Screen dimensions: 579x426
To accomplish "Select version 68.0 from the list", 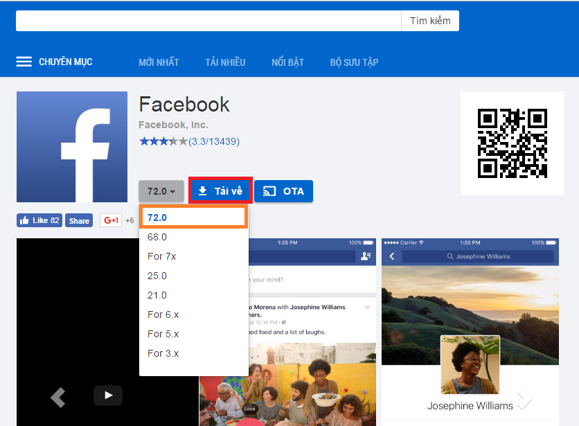I will (x=157, y=237).
